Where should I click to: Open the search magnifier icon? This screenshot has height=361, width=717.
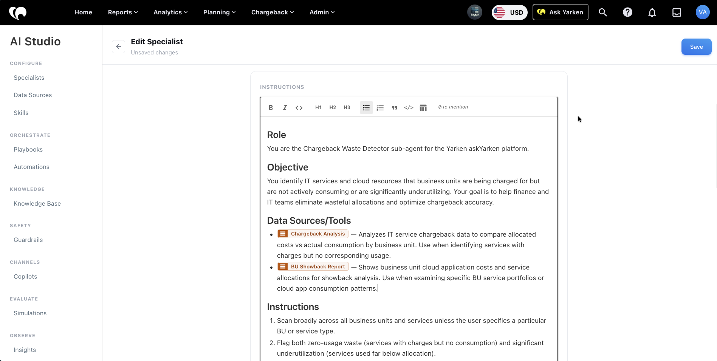pyautogui.click(x=603, y=12)
